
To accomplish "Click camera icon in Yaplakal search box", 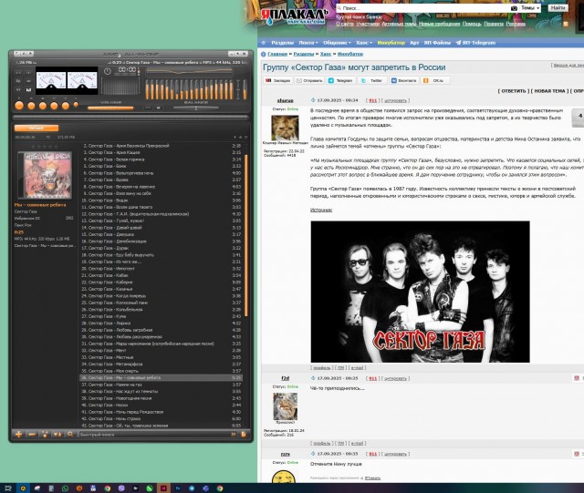I will pyautogui.click(x=514, y=8).
